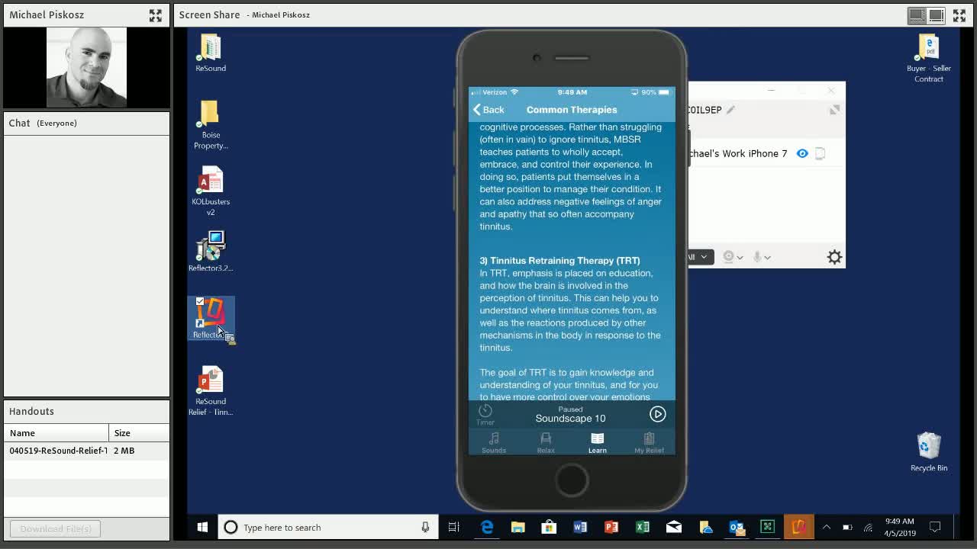
Task: Open the network icon in system tray
Action: (868, 527)
